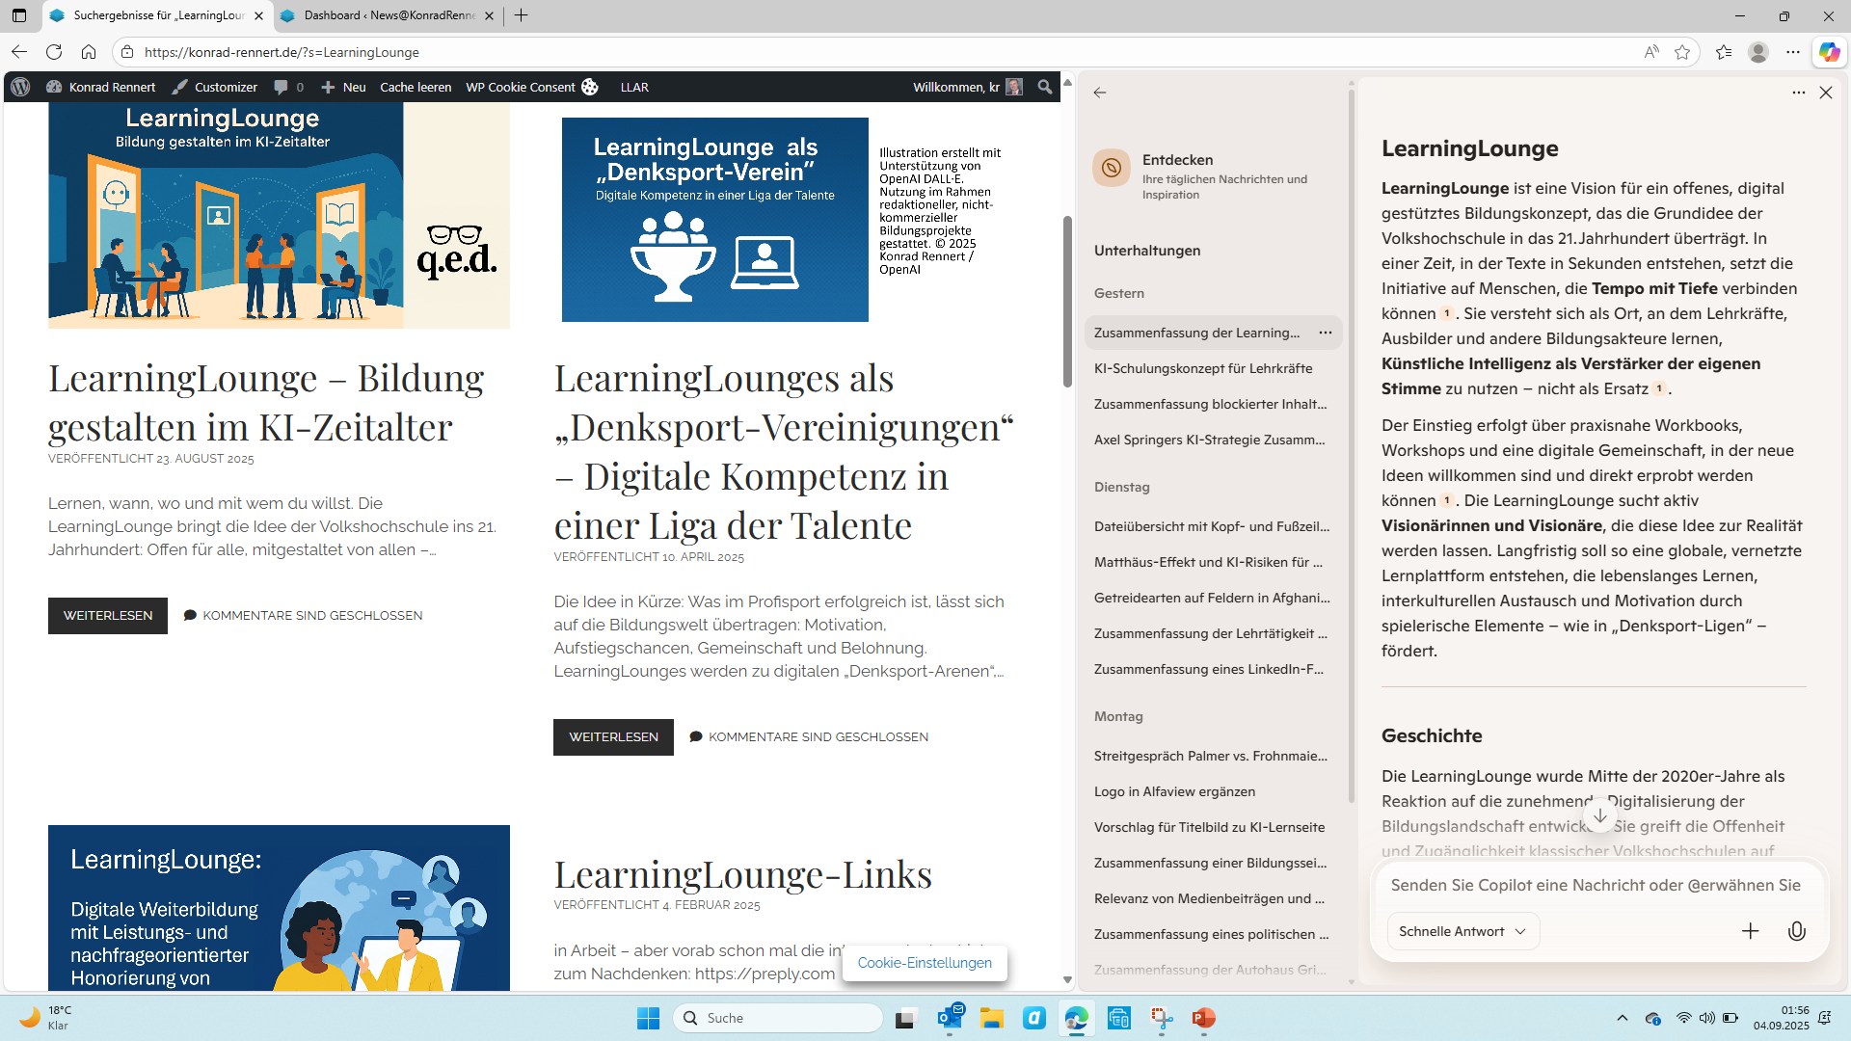Click the WordPress logo in admin bar
This screenshot has height=1041, width=1851.
[x=20, y=87]
